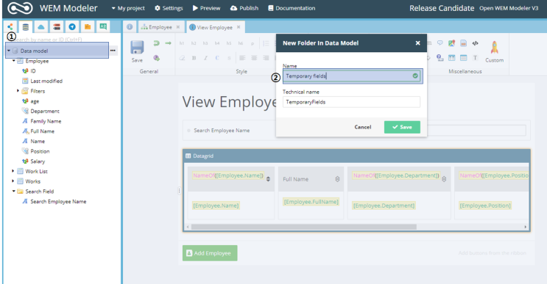The width and height of the screenshot is (547, 284).
Task: Click Preview in top bar
Action: click(x=207, y=8)
